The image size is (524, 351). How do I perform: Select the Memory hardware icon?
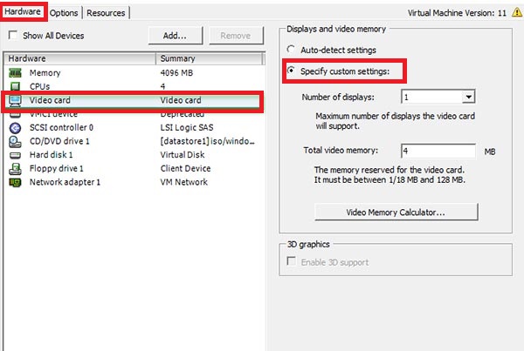pyautogui.click(x=15, y=72)
